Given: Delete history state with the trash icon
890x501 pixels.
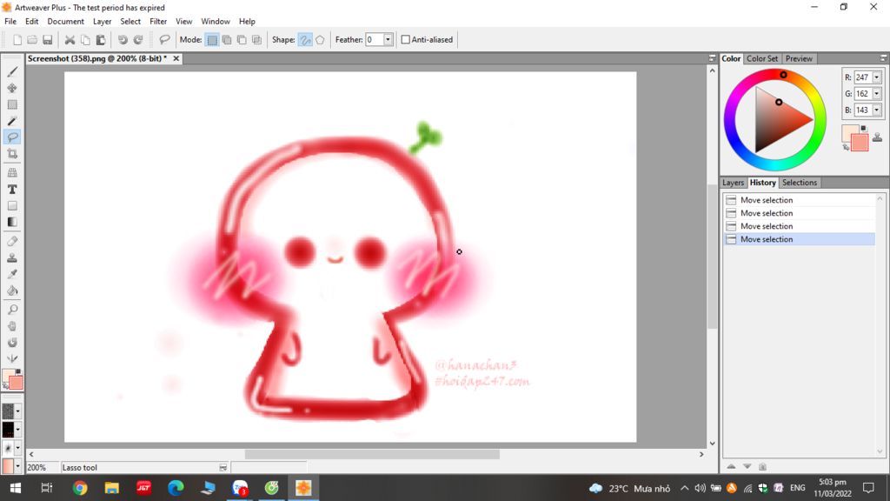Looking at the screenshot, I should tap(762, 466).
